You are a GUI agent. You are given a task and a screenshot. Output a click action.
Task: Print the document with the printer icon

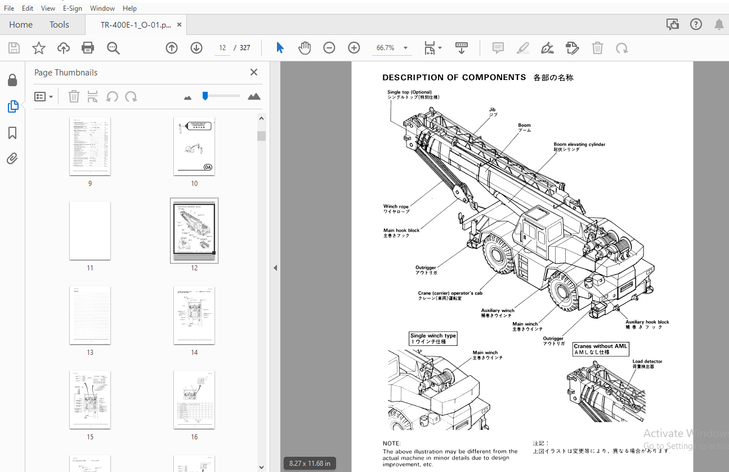88,48
